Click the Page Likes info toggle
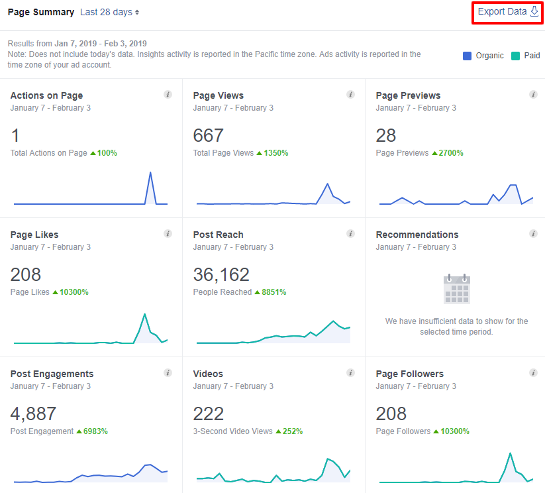This screenshot has width=545, height=493. [168, 233]
